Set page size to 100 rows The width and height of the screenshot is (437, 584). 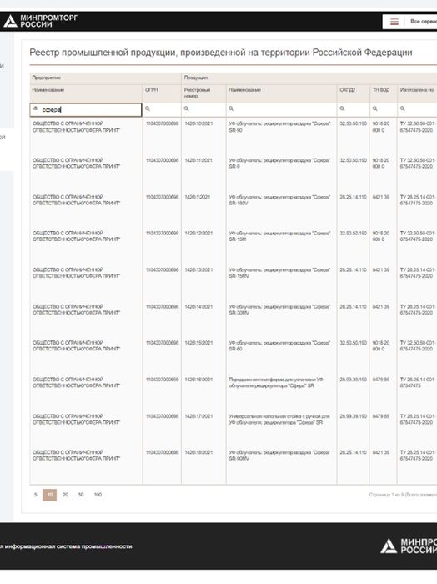(x=98, y=495)
